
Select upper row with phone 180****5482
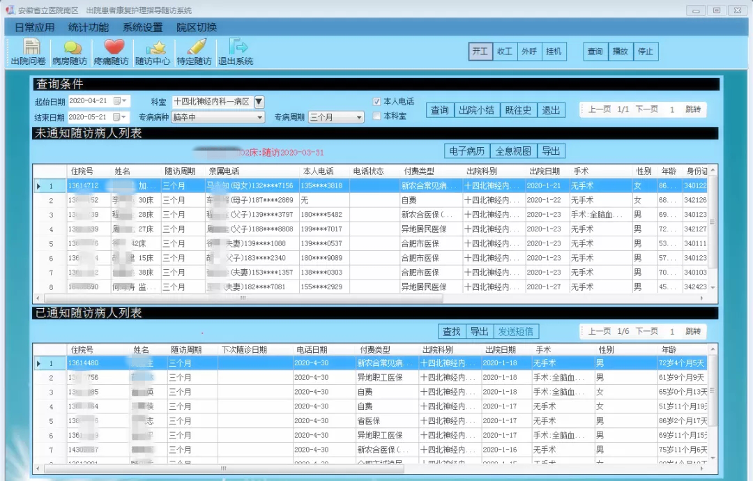pos(371,215)
